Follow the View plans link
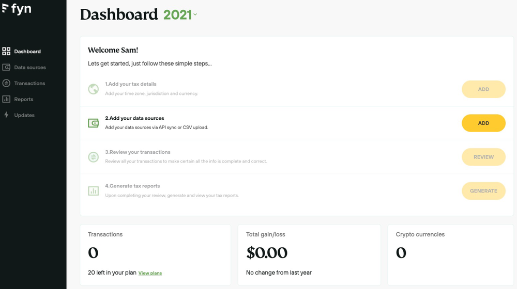This screenshot has width=517, height=289. point(150,273)
